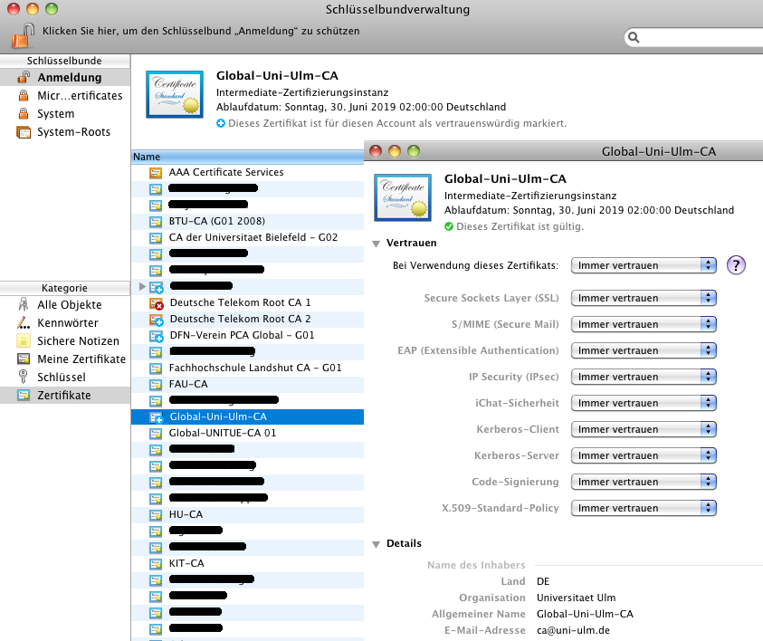Open the System-Roots keychain
Screen dimensions: 763x641
click(x=65, y=131)
